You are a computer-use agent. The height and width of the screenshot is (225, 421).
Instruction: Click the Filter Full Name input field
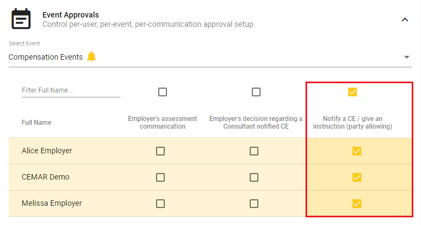(71, 90)
